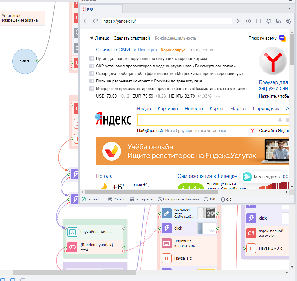Viewport: 297px width, 281px height.
Task: Click browser vertical scrollbar down arrow
Action: coord(292,187)
